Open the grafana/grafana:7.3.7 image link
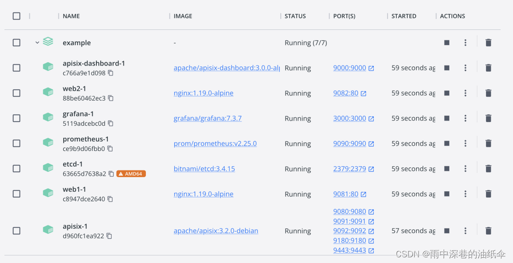513x263 pixels. pyautogui.click(x=208, y=118)
